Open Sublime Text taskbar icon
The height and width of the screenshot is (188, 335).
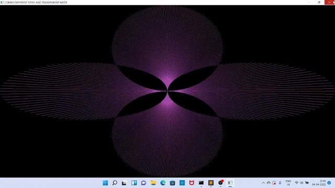click(x=211, y=183)
